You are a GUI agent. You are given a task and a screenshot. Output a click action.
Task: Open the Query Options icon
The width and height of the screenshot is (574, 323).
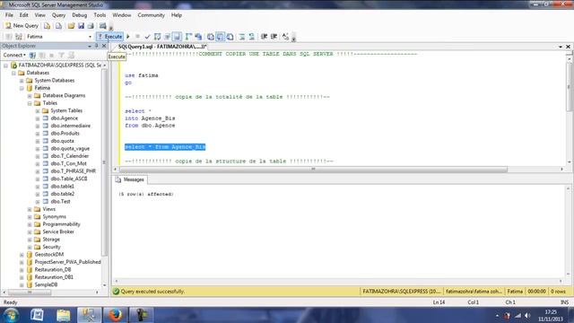[x=167, y=37]
